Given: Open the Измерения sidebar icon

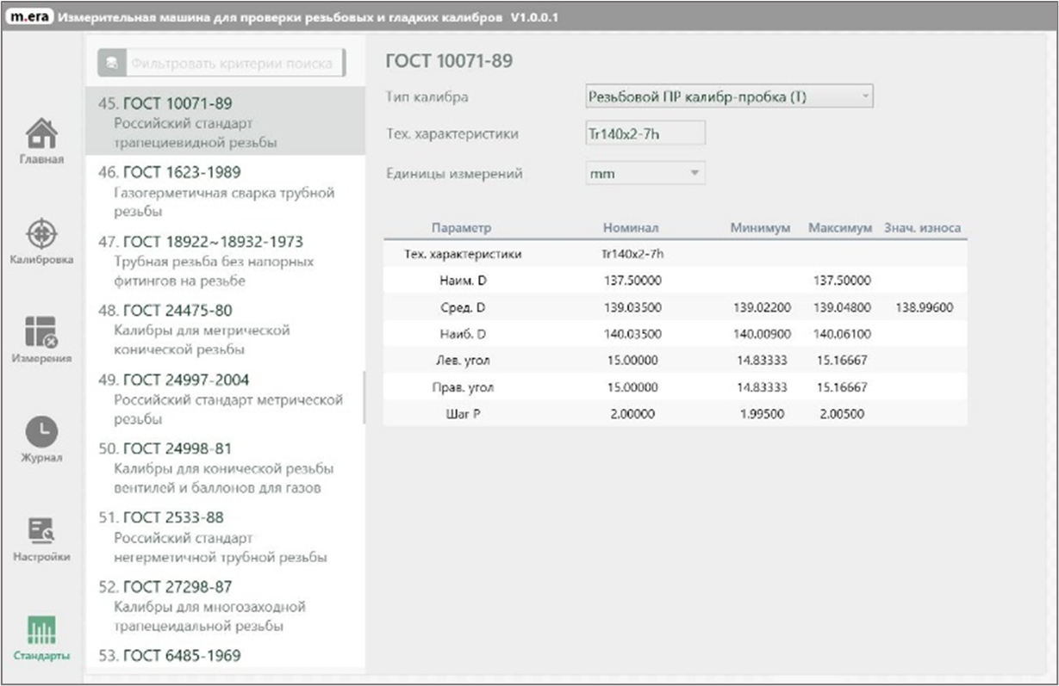Looking at the screenshot, I should point(42,332).
